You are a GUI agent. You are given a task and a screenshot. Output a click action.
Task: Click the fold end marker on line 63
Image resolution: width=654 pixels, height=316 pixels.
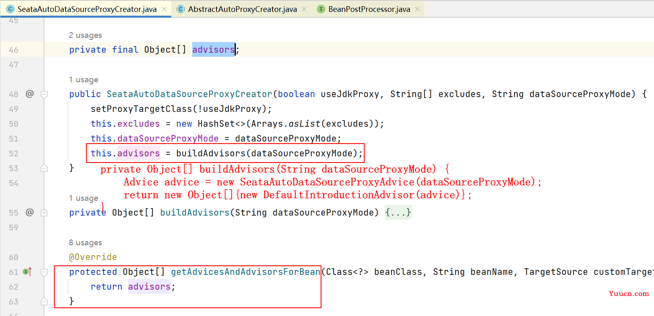44,302
